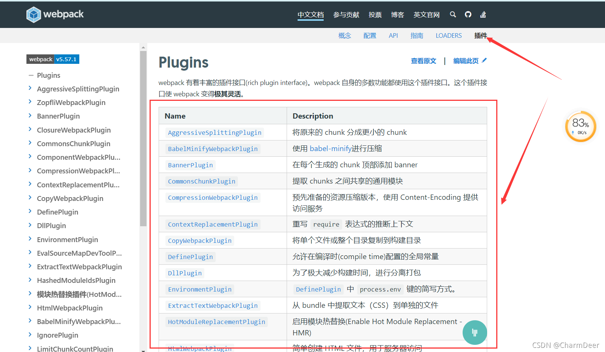Open ContextReplacementPlugin table link
Image resolution: width=605 pixels, height=352 pixels.
pos(213,224)
